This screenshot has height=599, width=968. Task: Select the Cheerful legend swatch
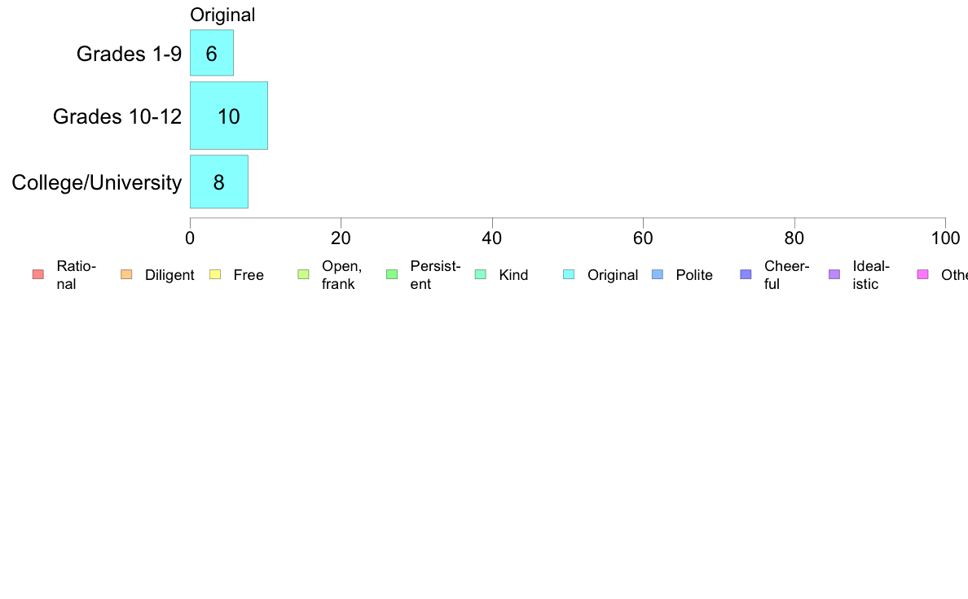click(746, 274)
